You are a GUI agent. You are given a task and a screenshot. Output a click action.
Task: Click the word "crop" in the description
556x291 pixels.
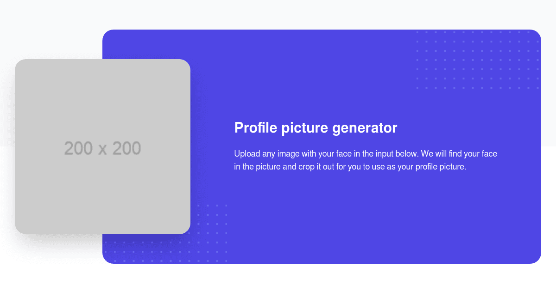coord(305,167)
